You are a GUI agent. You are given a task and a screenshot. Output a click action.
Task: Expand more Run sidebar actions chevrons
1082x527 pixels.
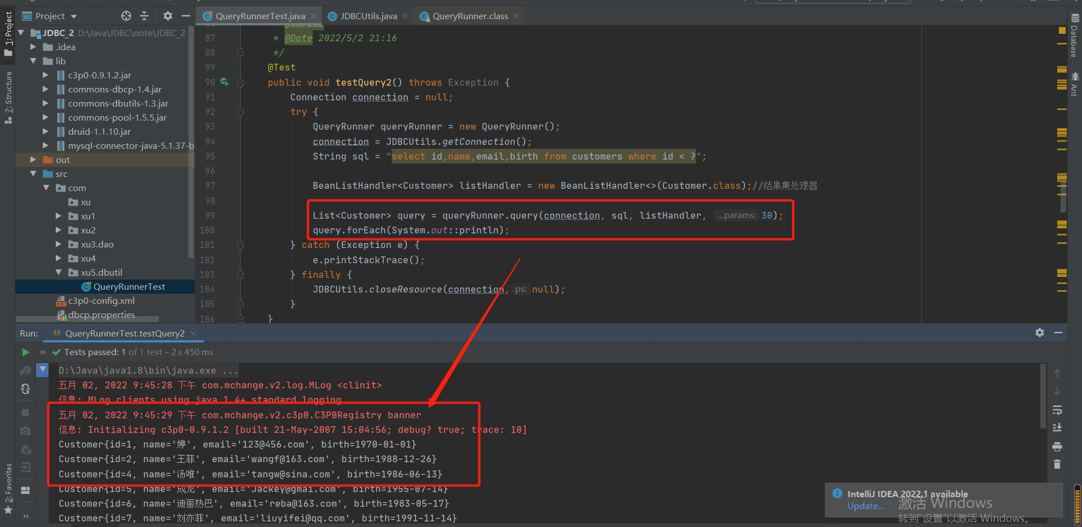25,516
